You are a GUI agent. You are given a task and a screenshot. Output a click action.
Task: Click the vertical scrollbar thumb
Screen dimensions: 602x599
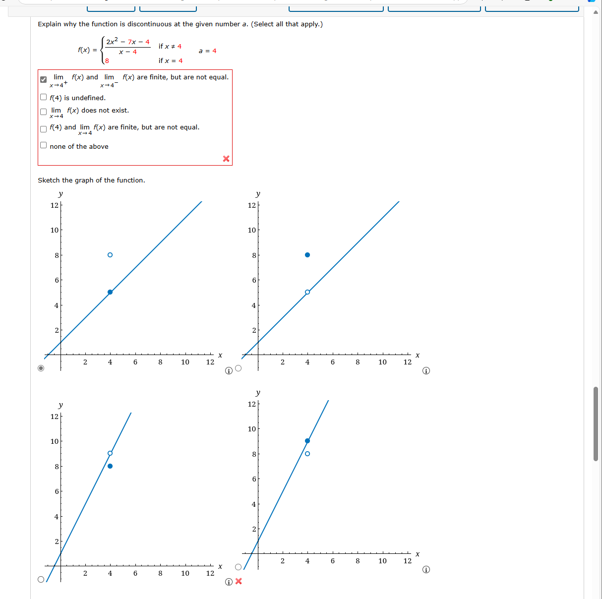597,419
